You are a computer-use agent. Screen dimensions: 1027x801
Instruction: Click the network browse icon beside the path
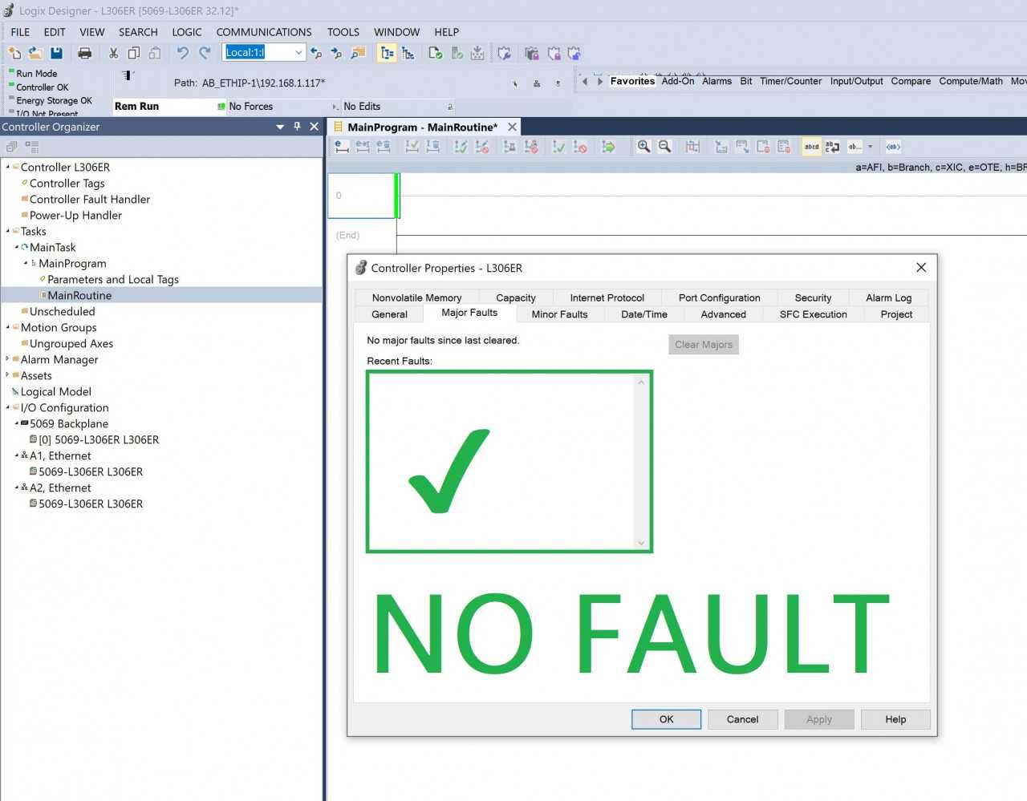point(537,83)
